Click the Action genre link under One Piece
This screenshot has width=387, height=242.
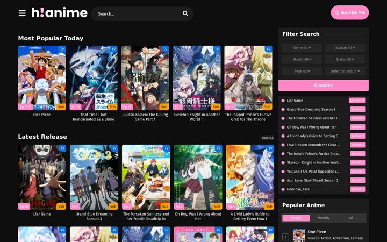click(x=326, y=238)
